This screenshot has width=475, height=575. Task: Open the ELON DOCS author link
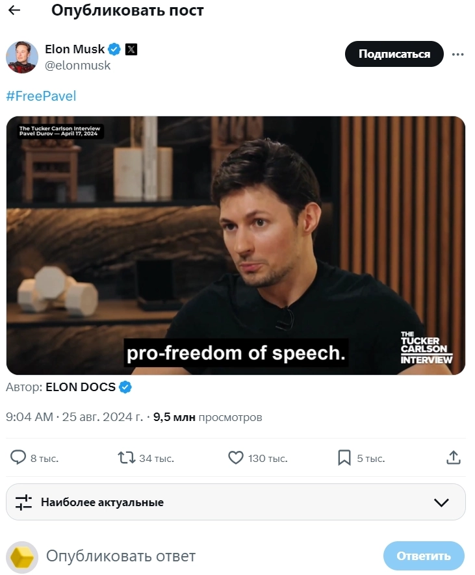pos(81,387)
